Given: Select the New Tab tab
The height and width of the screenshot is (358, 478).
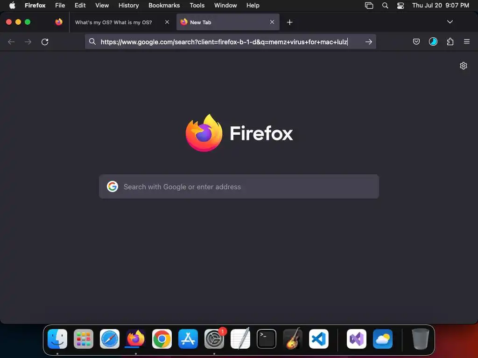Looking at the screenshot, I should [x=228, y=22].
